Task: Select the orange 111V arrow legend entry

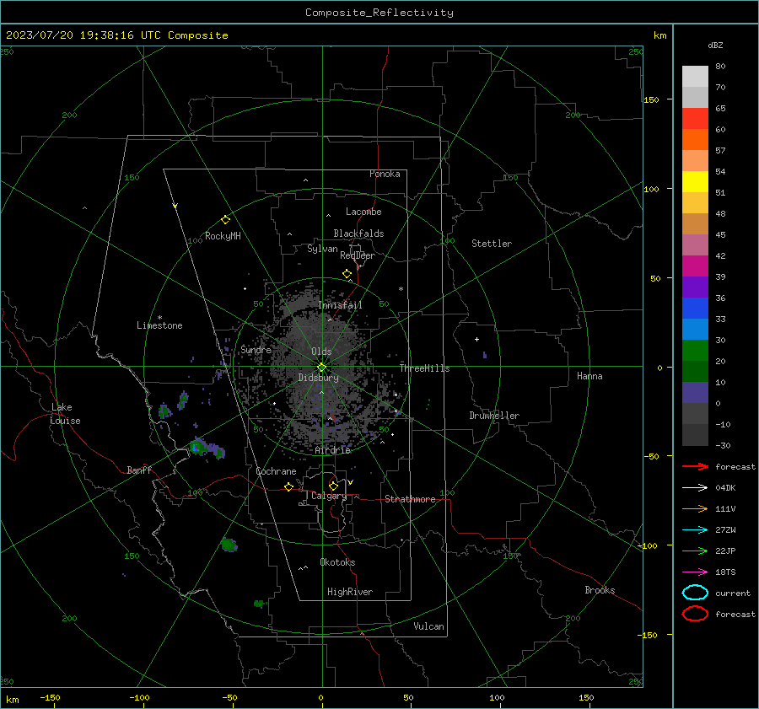Action: click(x=695, y=508)
